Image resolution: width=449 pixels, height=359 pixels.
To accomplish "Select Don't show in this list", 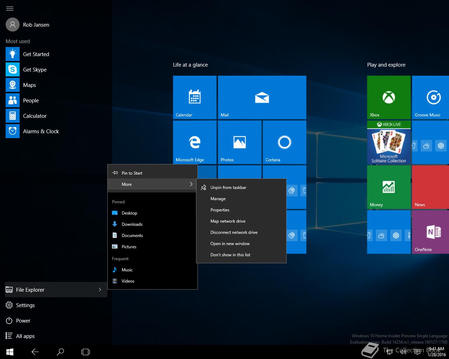I will coord(241,255).
